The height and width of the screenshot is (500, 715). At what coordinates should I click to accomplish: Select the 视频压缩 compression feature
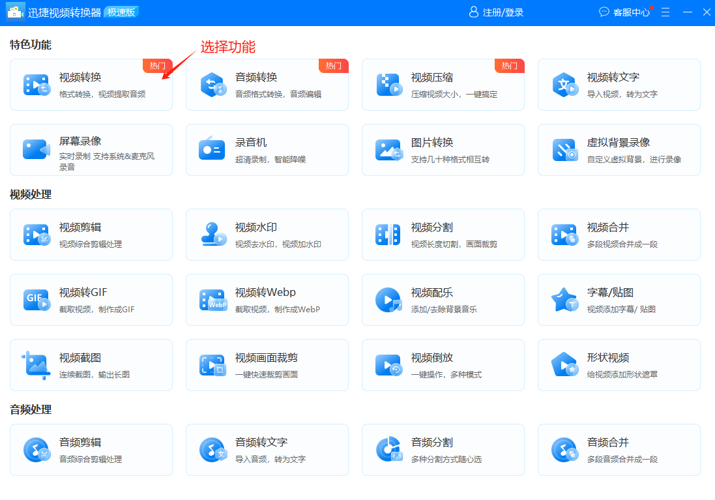click(x=443, y=85)
